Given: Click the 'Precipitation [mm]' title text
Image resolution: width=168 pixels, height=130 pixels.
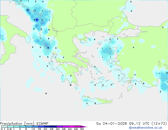Looking at the screenshot, I should coord(17,124).
